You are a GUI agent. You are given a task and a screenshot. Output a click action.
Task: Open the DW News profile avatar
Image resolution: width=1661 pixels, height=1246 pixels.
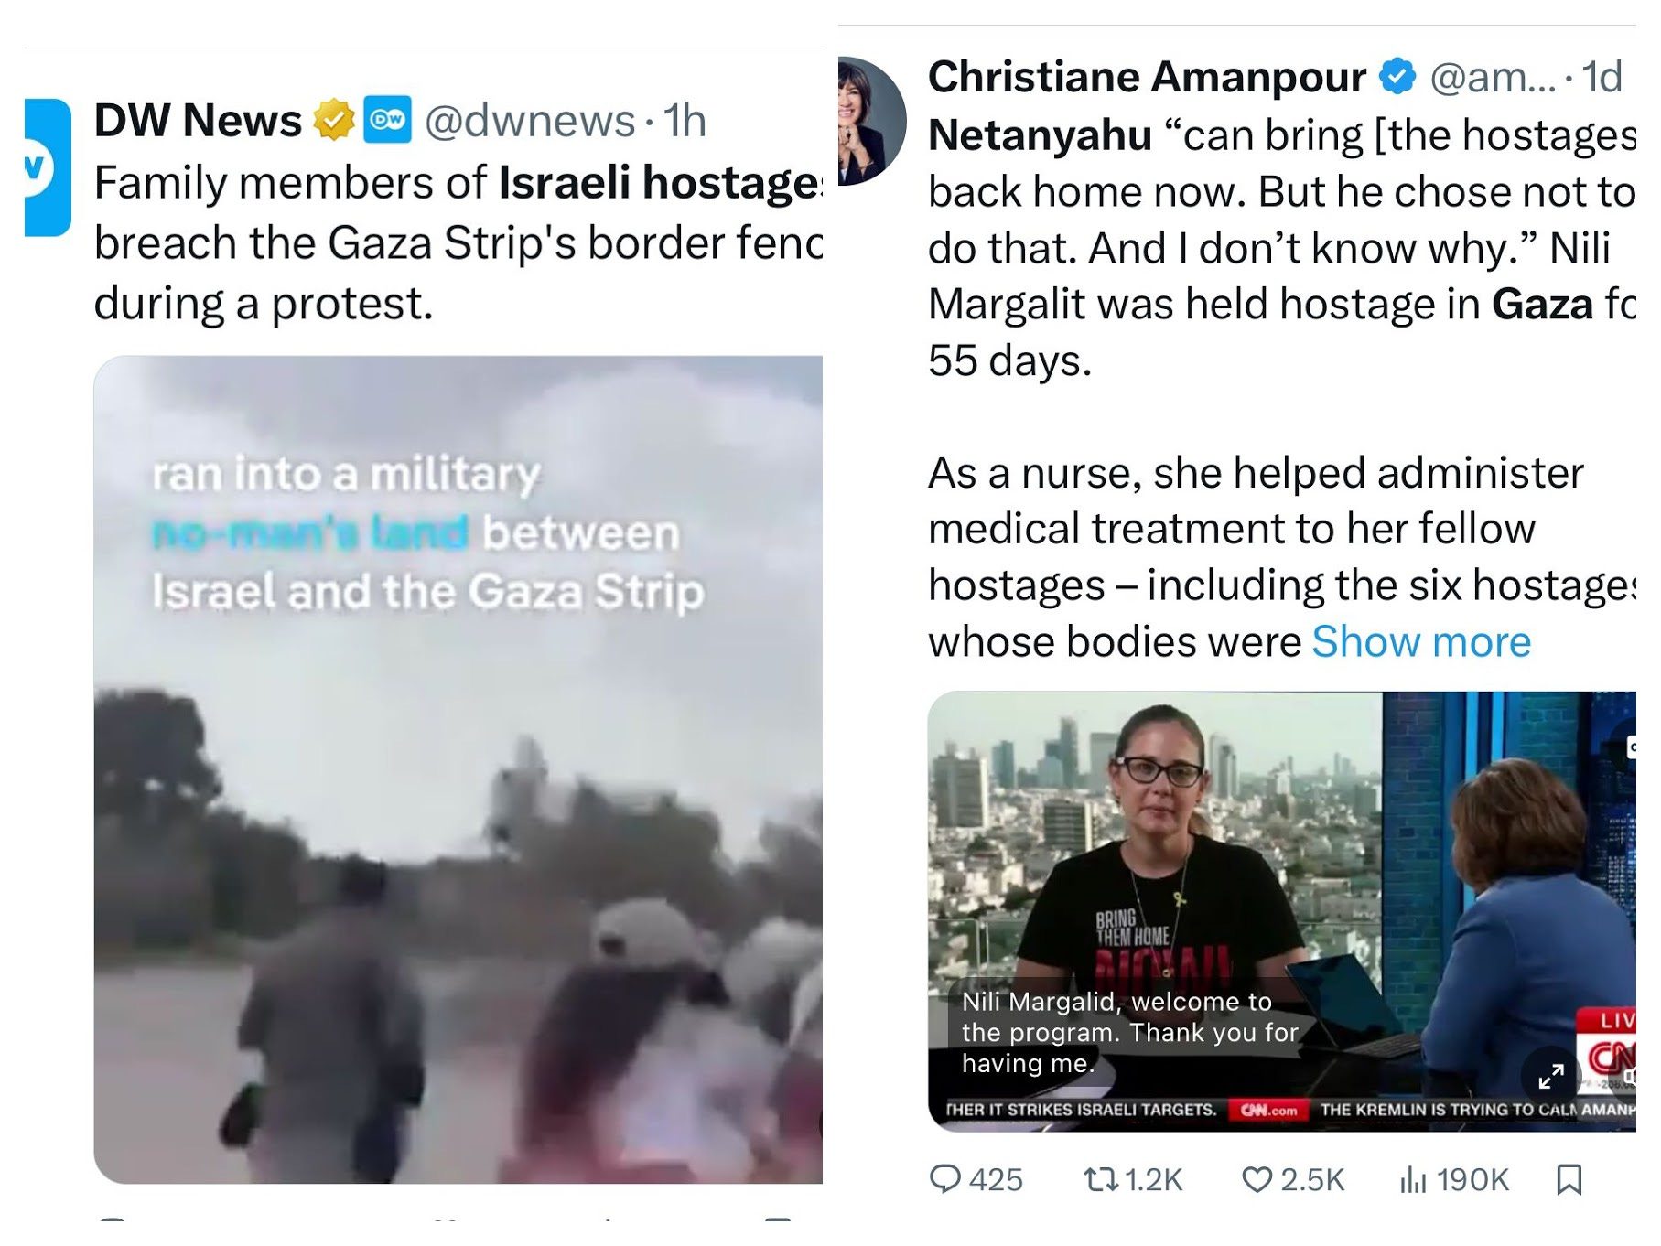pos(48,167)
